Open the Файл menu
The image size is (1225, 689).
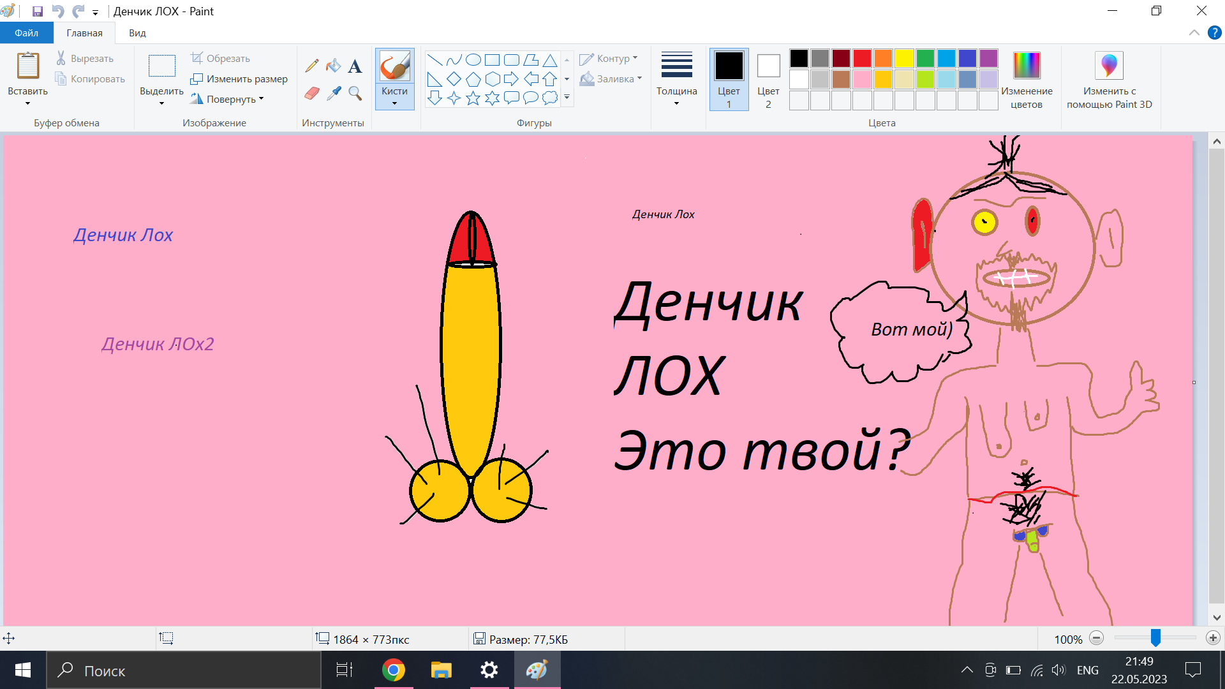coord(26,33)
